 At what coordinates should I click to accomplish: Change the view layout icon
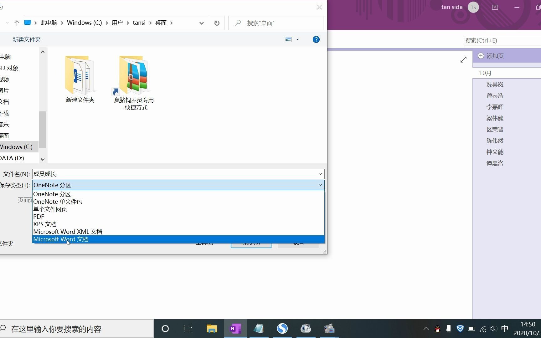pyautogui.click(x=288, y=39)
